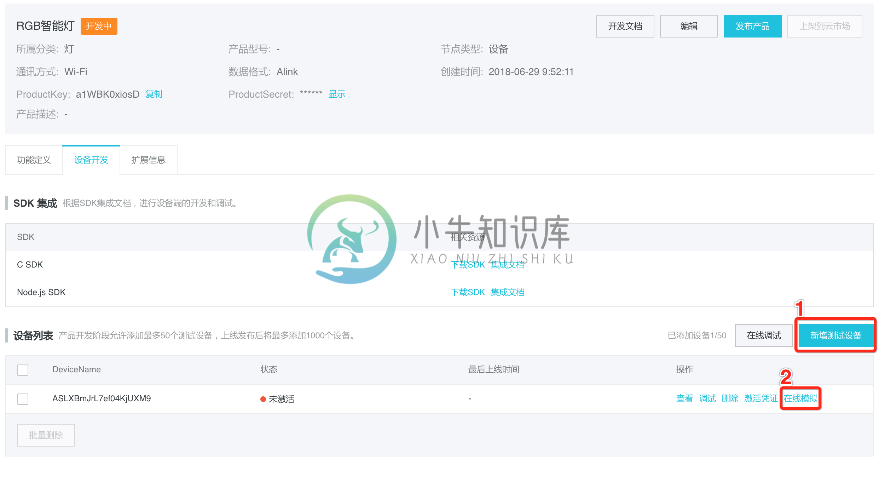Viewport: 885px width, 477px height.
Task: Open the 扩展信息 tab
Action: 149,160
